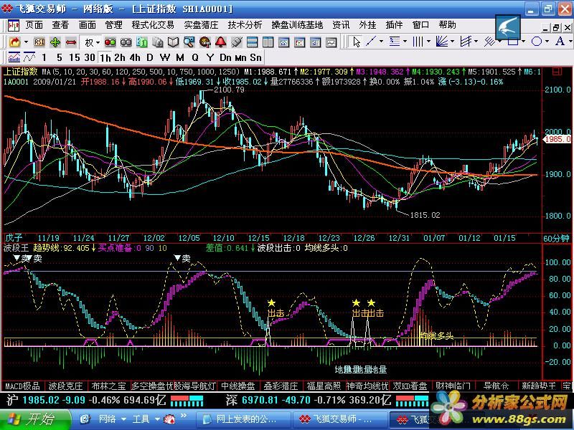
Task: Select the text annotation A tool
Action: tap(560, 42)
